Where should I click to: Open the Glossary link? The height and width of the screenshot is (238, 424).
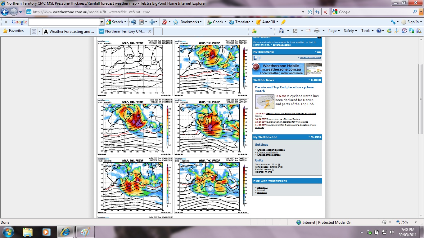coord(262,193)
